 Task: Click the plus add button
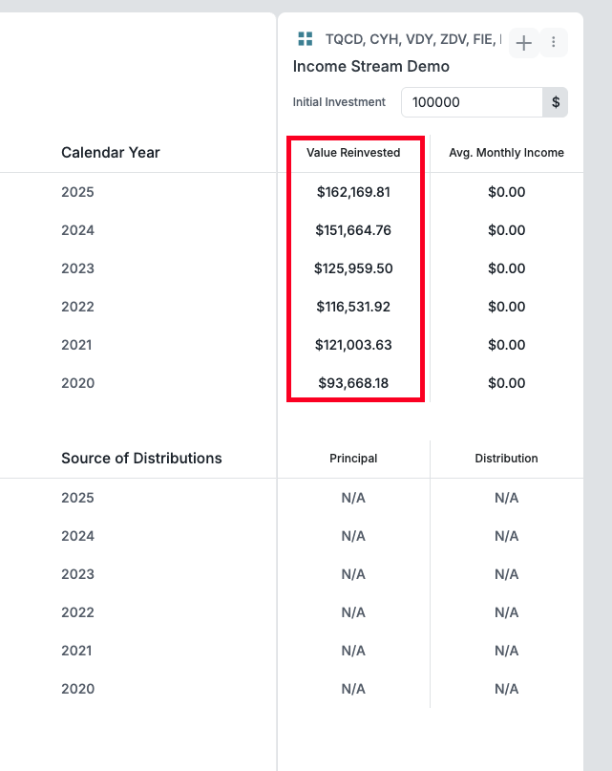524,43
